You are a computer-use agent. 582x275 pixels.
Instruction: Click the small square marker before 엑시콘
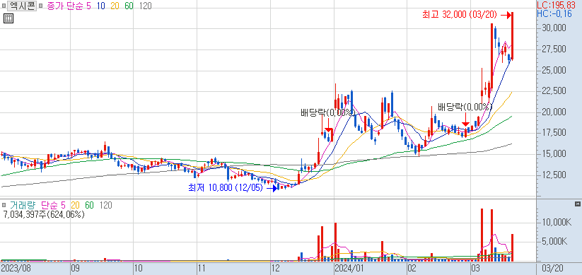tap(4, 6)
